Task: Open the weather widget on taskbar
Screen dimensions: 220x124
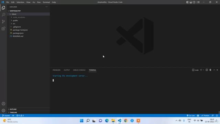Action: tap(10, 121)
